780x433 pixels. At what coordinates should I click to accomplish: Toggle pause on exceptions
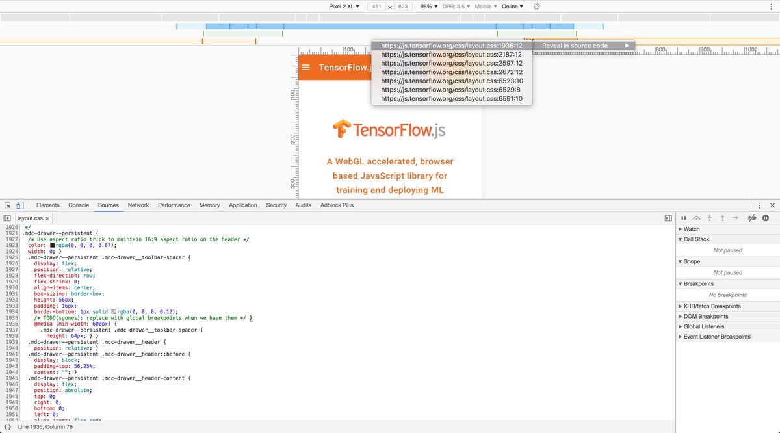click(x=766, y=218)
